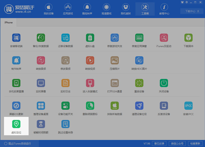Select the 工具箱 tab
Screen dimensions: 205x147
pyautogui.click(x=145, y=9)
